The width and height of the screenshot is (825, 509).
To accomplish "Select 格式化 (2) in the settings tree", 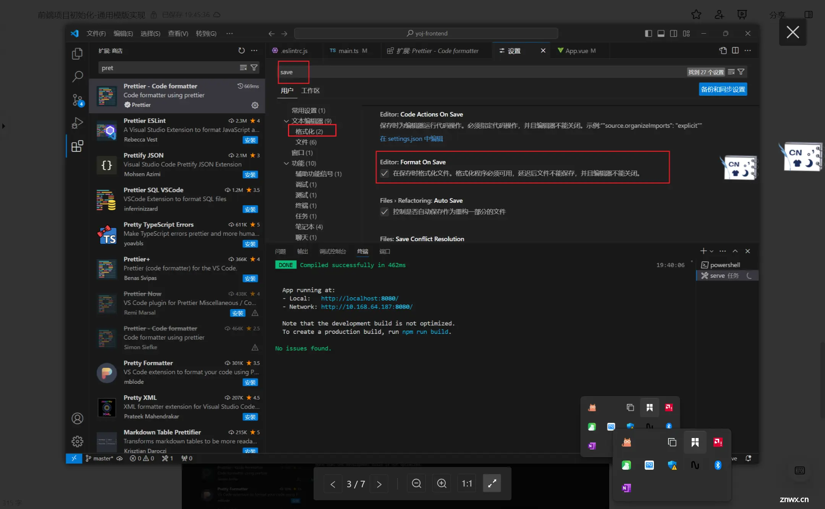I will [x=309, y=132].
